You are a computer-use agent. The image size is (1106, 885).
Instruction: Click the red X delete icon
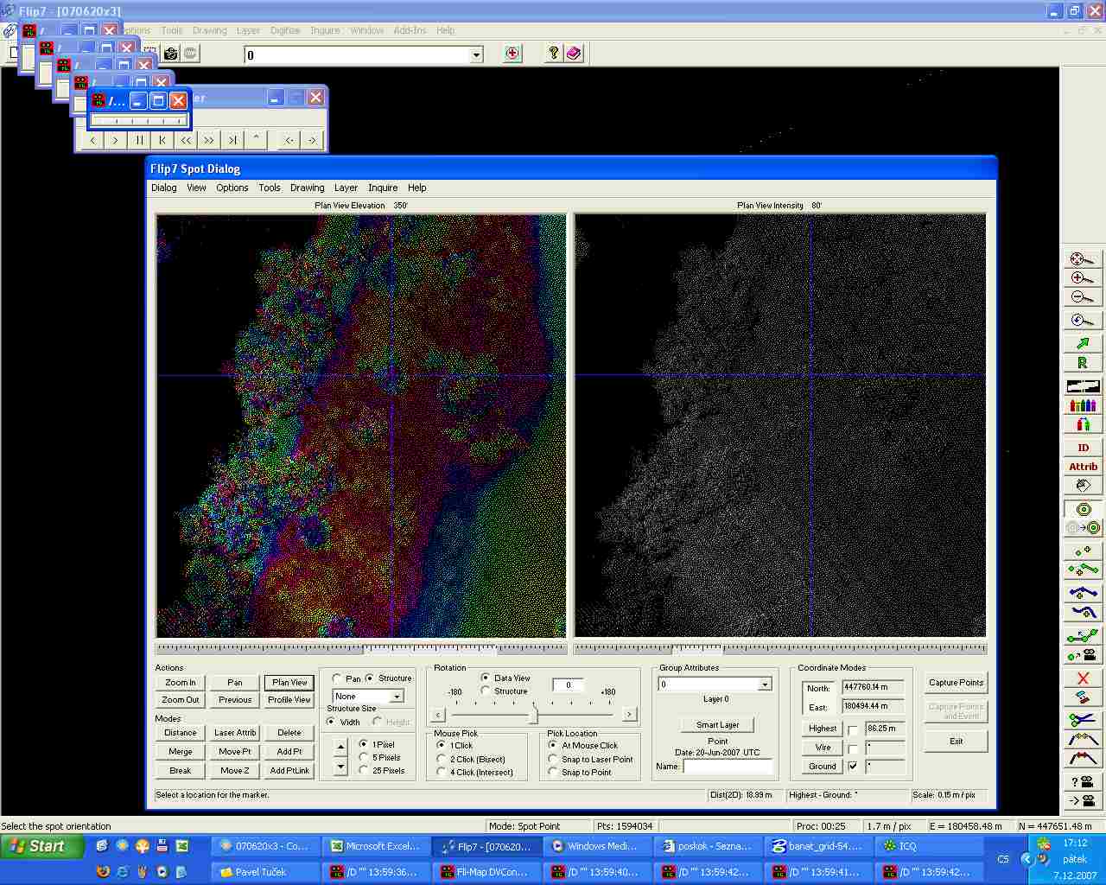1083,678
